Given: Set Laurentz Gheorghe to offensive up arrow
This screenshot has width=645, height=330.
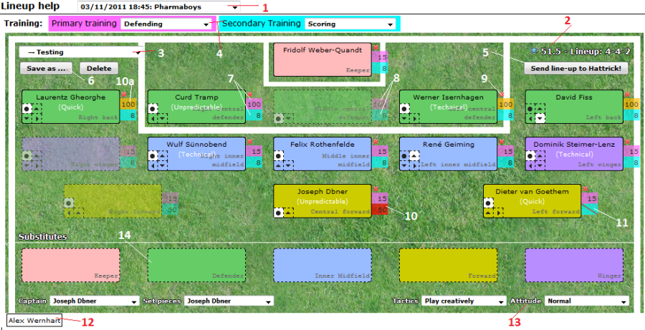Looking at the screenshot, I should (37, 109).
